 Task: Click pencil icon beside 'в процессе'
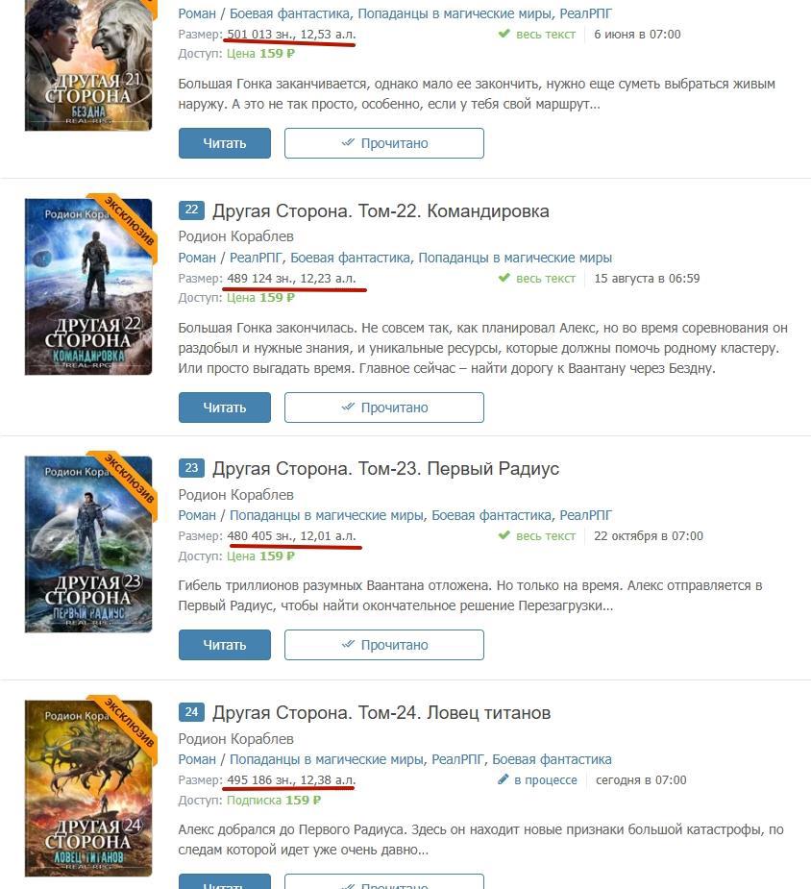coord(503,779)
